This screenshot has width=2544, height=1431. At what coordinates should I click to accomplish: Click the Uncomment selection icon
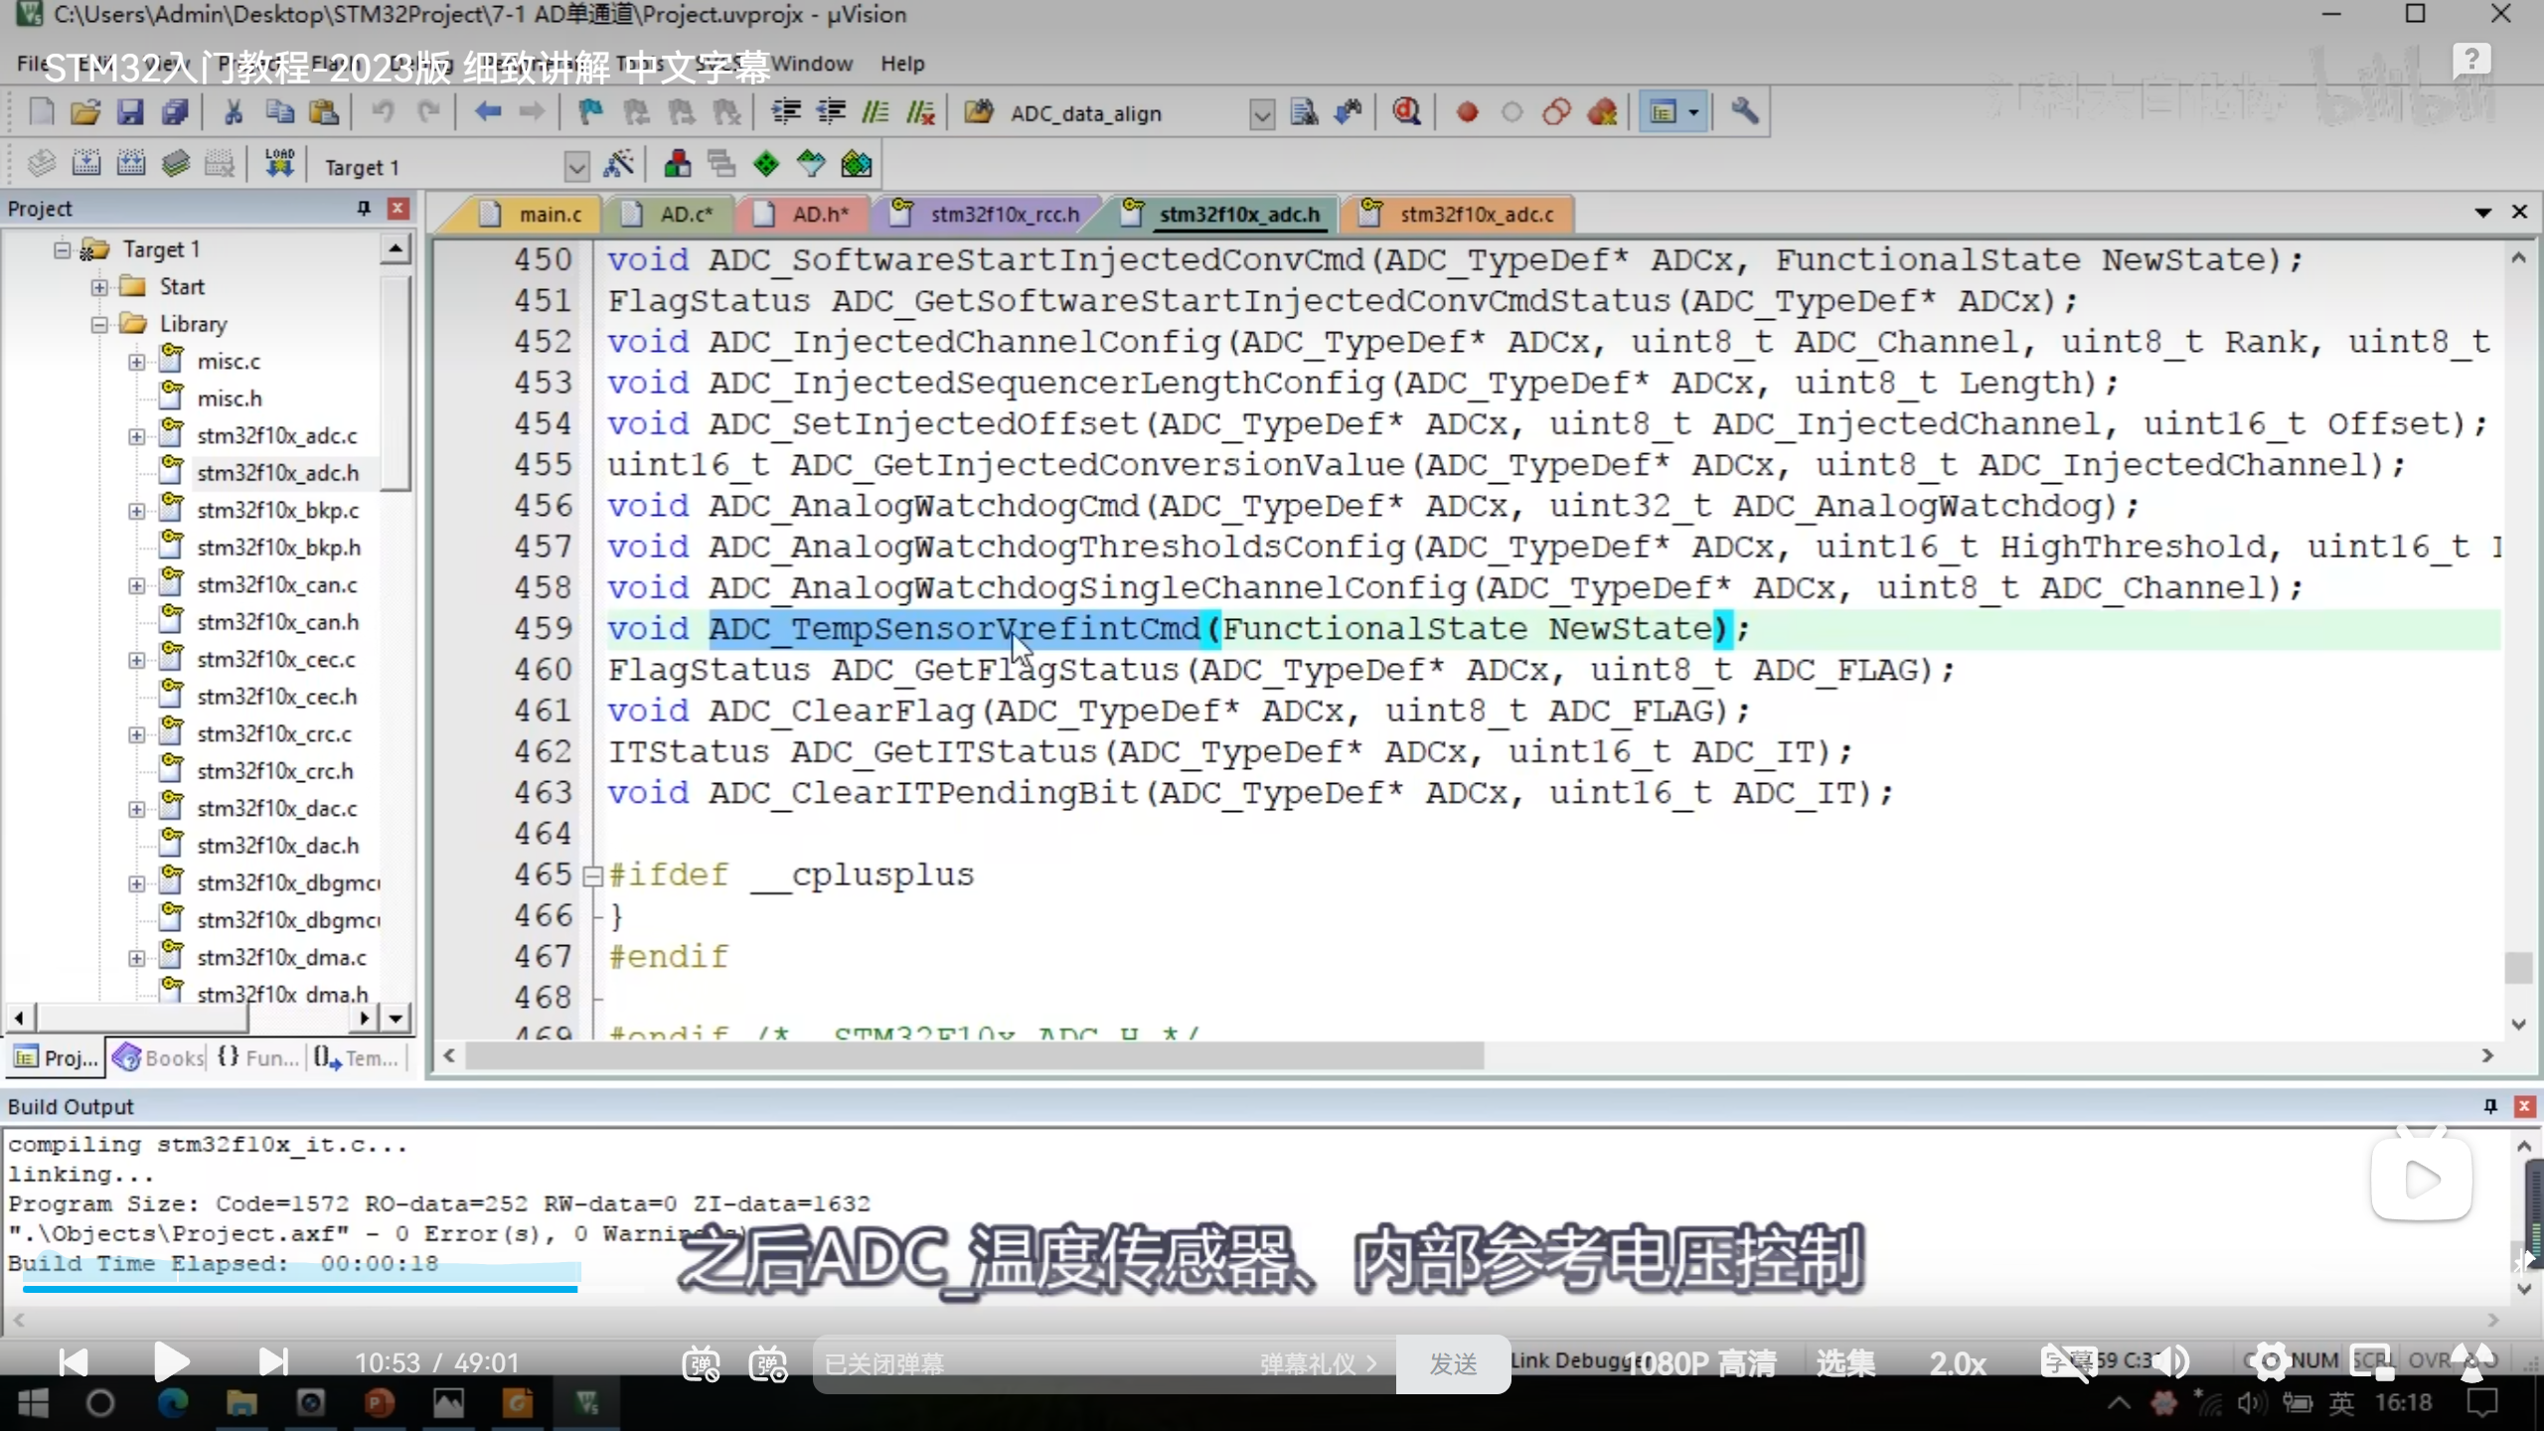pos(921,111)
